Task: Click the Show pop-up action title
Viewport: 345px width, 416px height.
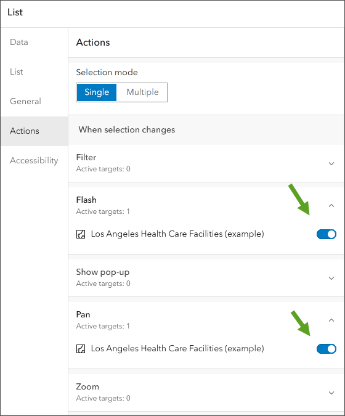Action: pyautogui.click(x=103, y=272)
